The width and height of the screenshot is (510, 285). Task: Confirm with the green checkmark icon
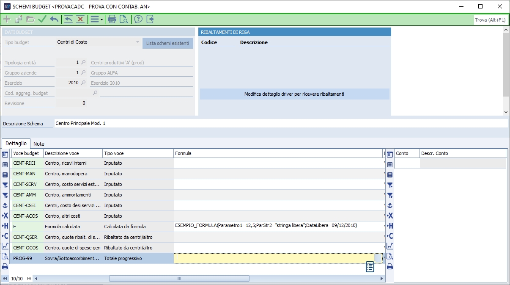pos(42,19)
